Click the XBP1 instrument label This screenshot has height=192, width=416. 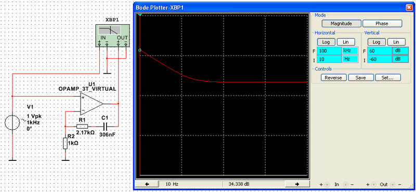point(112,20)
